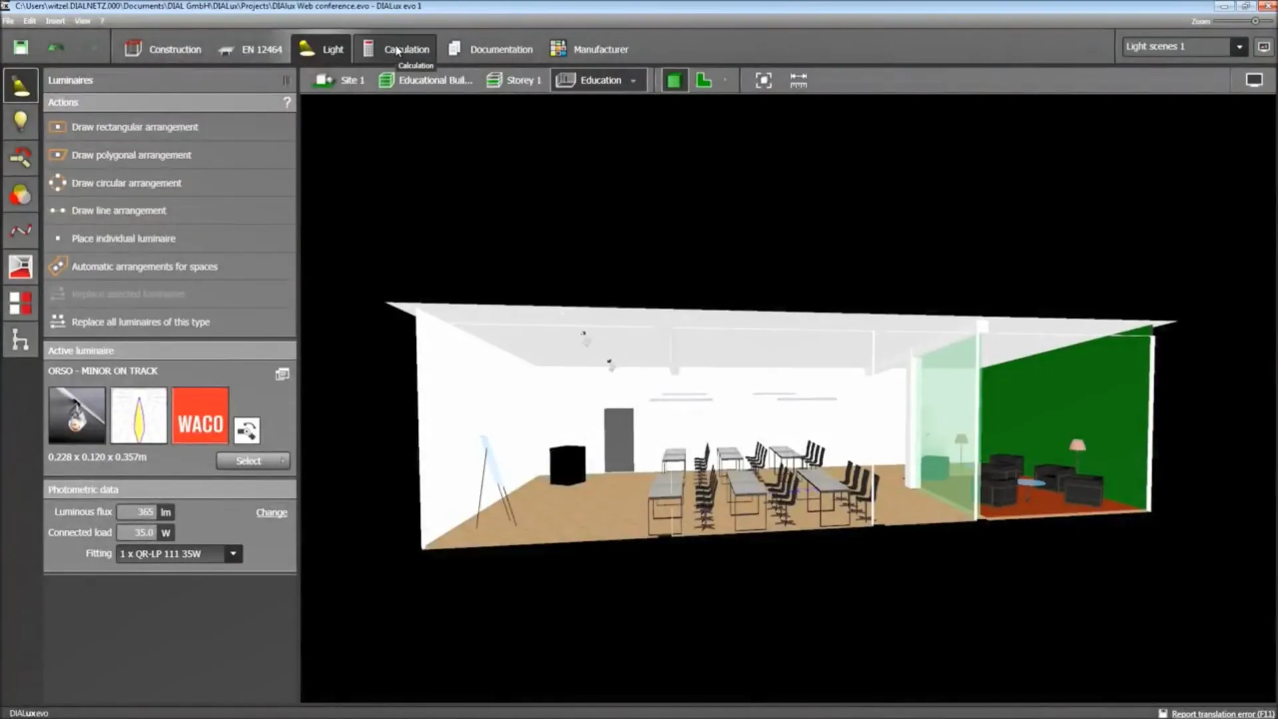Toggle the floor plan view button

click(704, 81)
